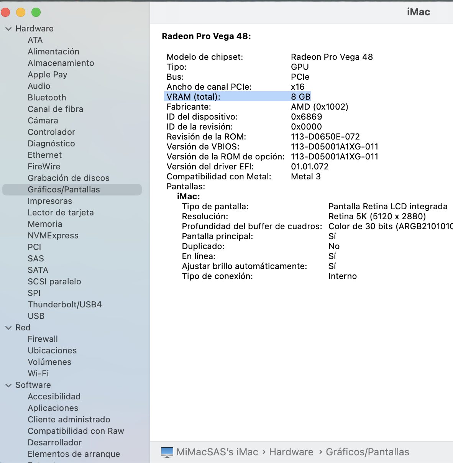Image resolution: width=453 pixels, height=463 pixels.
Task: Select the Tipo de conexión row label
Action: point(217,276)
